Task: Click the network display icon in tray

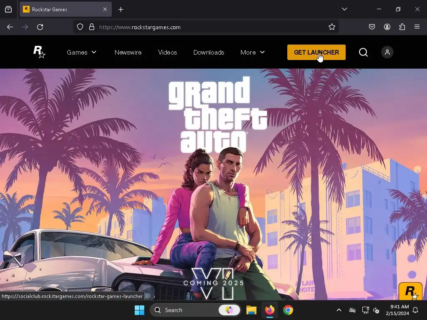Action: point(365,310)
